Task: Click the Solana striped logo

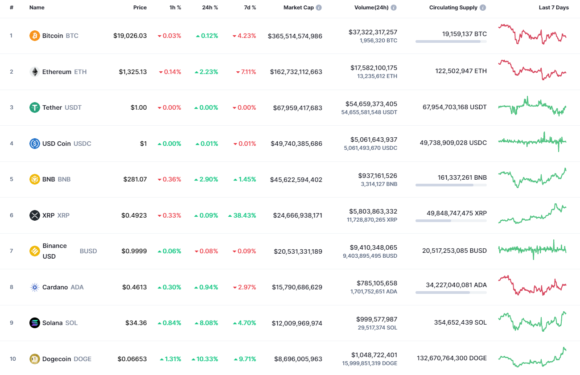Action: tap(35, 323)
